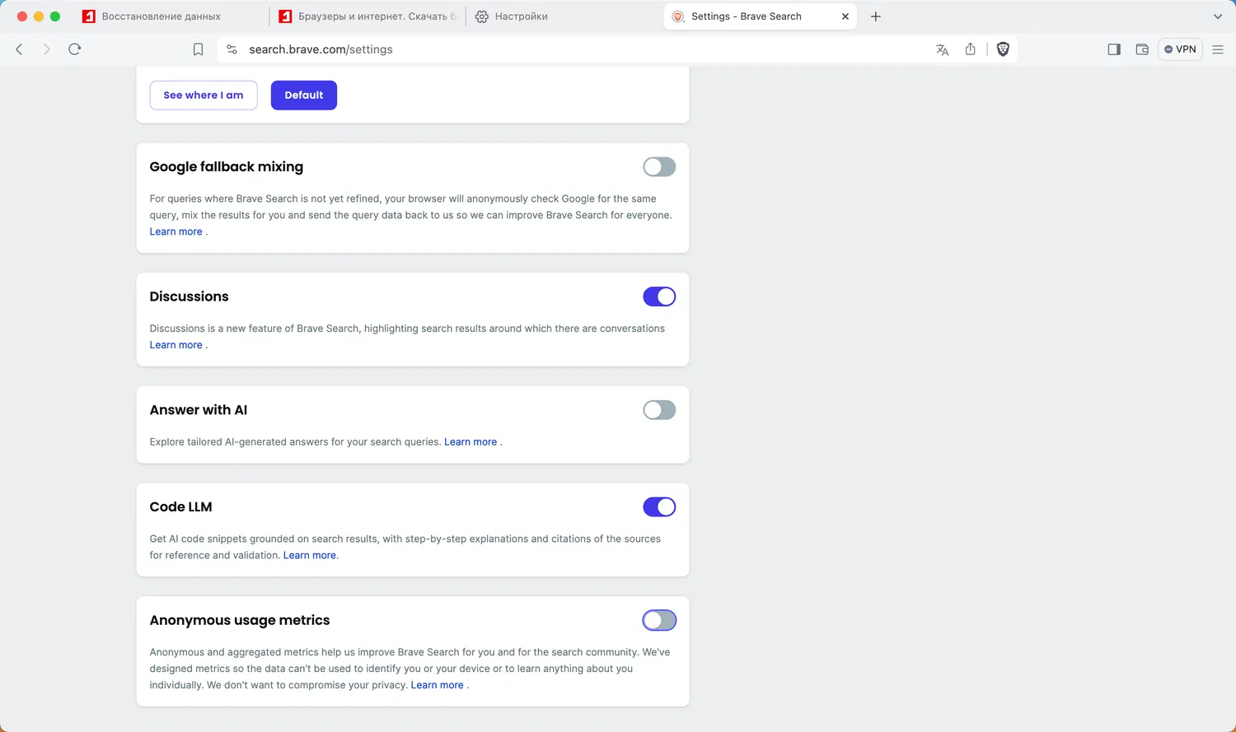Click the Code LLM heading

point(181,507)
